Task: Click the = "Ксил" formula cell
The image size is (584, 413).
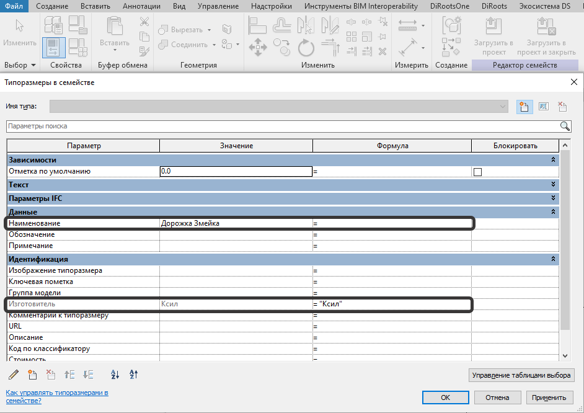Action: point(392,304)
